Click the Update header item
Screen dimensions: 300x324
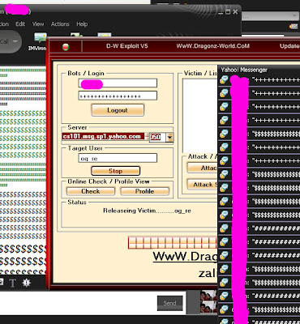tap(289, 46)
